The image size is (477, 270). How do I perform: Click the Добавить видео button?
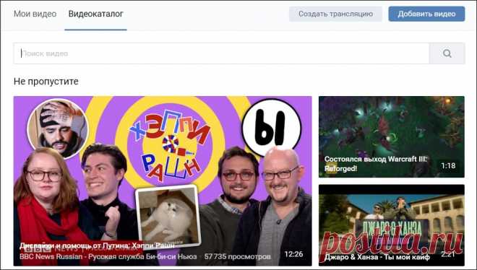(426, 14)
